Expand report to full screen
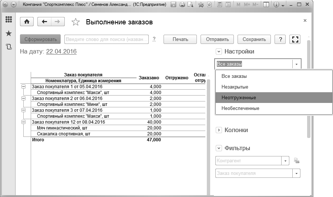This screenshot has width=333, height=197. point(295,39)
